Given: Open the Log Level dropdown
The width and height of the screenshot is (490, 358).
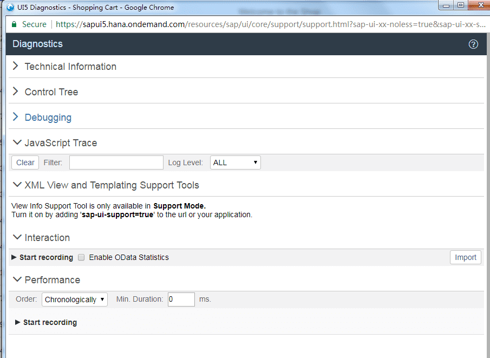Looking at the screenshot, I should 235,162.
